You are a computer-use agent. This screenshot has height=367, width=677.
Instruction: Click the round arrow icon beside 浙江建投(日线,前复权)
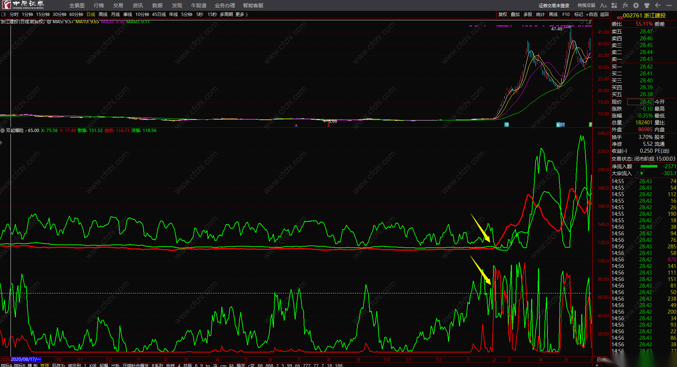pos(49,22)
